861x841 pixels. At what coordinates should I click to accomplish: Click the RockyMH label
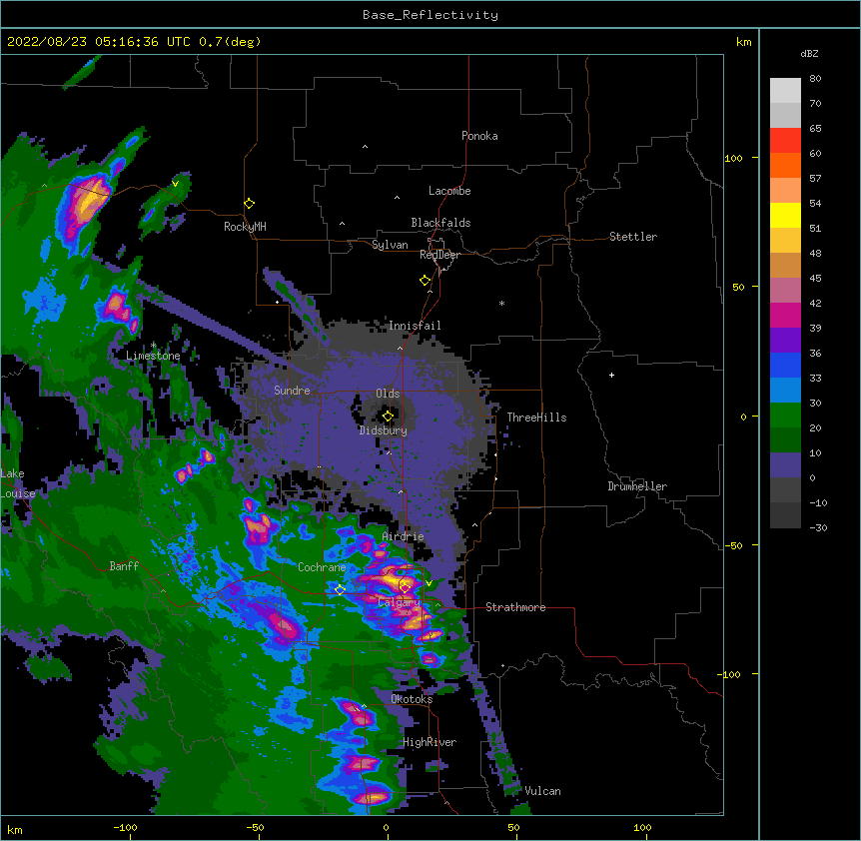pyautogui.click(x=245, y=227)
